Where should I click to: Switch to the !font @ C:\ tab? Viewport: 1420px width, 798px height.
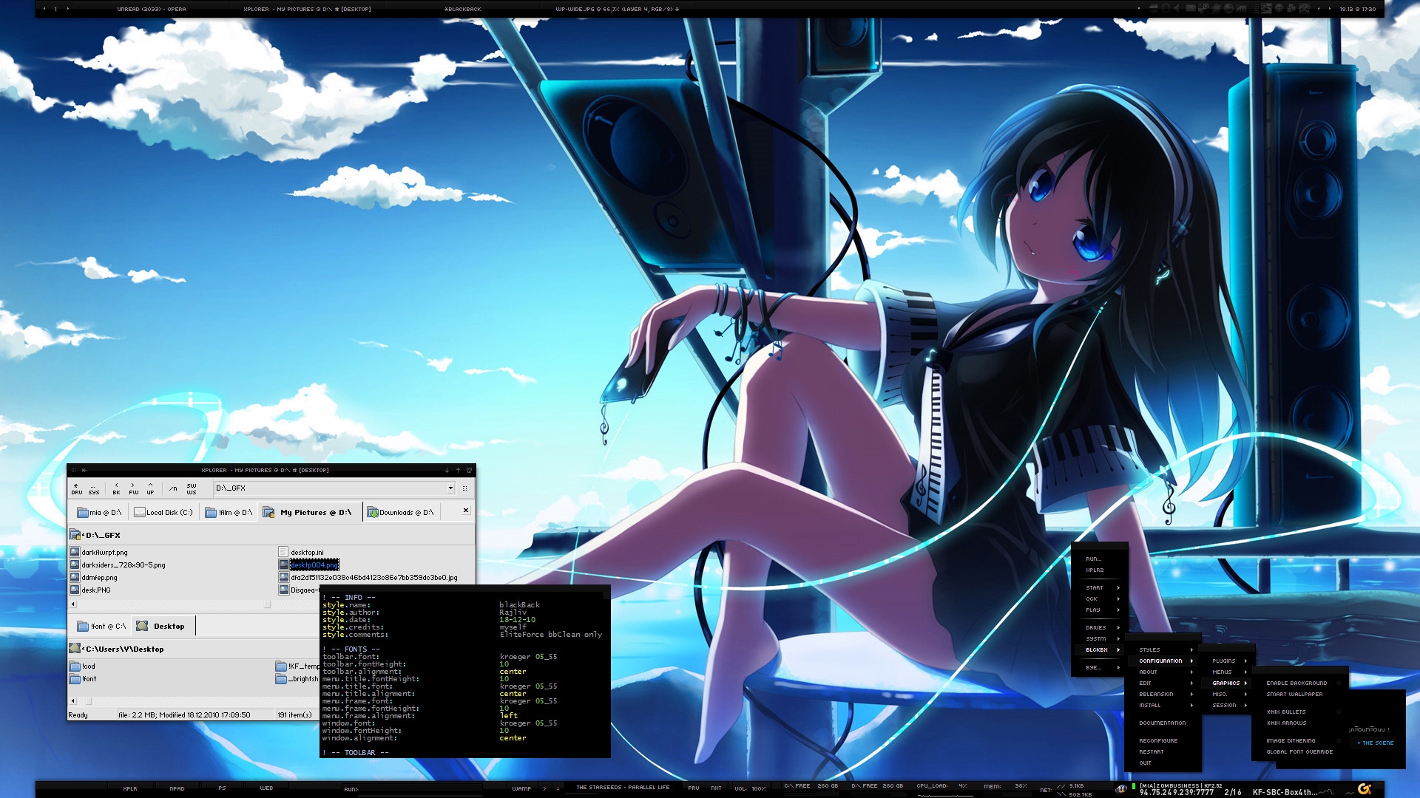click(x=102, y=626)
